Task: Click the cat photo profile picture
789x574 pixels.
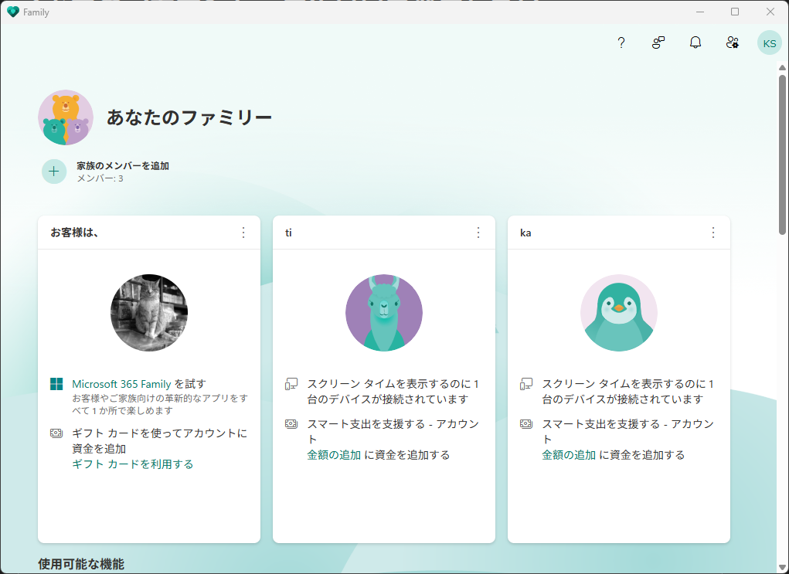Action: [x=148, y=312]
